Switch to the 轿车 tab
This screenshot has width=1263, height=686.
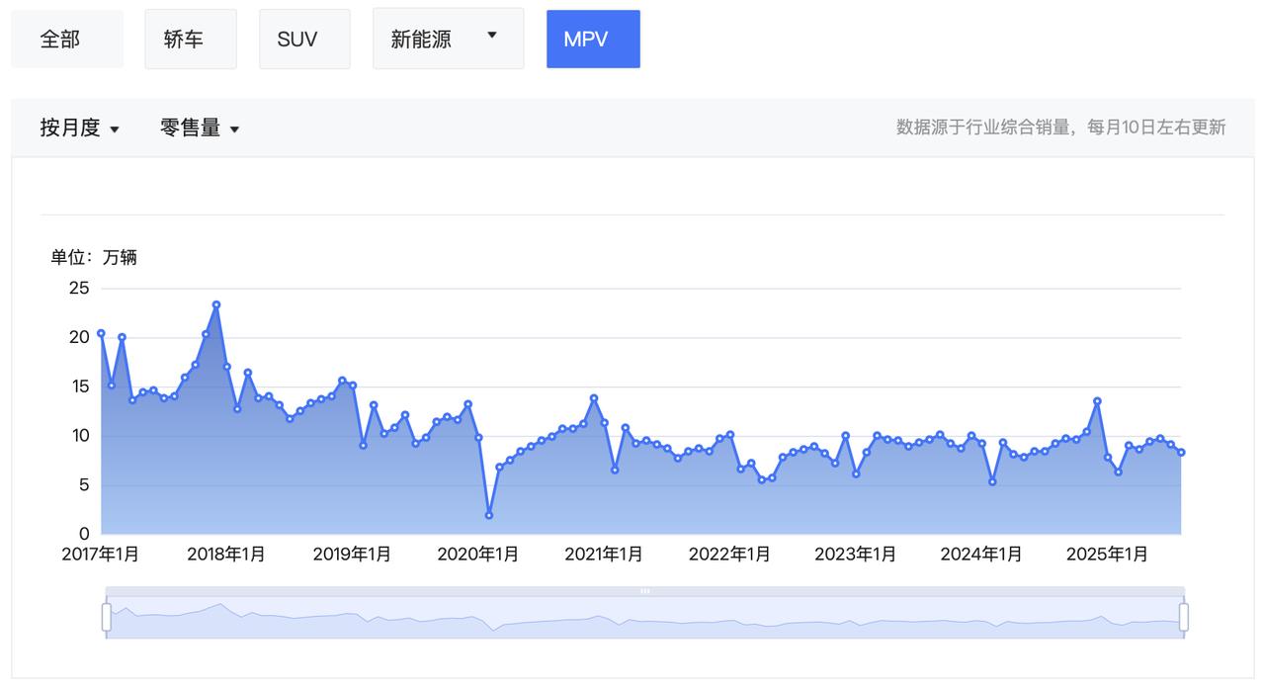coord(191,40)
